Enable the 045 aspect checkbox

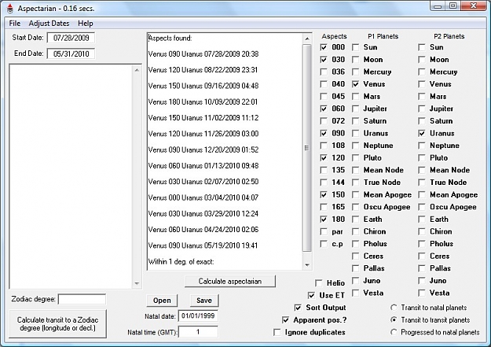pos(324,96)
